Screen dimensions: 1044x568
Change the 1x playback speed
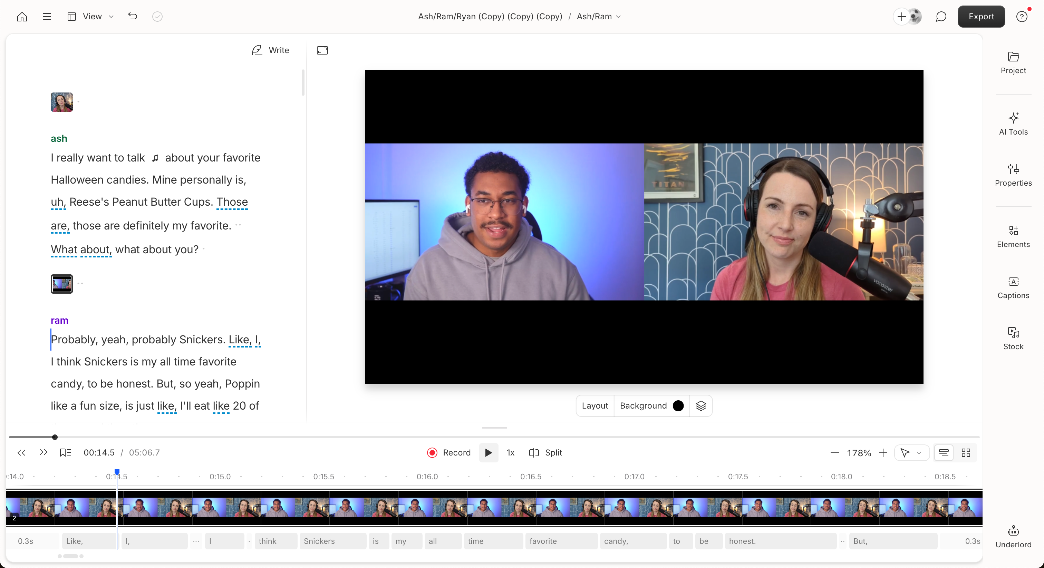[510, 452]
